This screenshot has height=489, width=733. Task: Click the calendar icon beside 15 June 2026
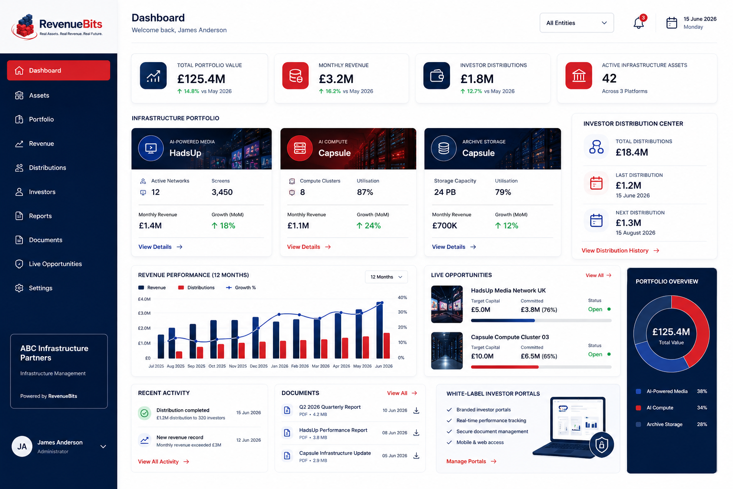(671, 23)
